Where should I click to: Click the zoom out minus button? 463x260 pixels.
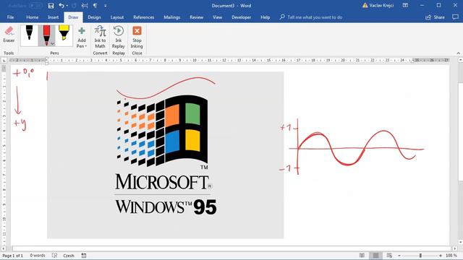(399, 256)
